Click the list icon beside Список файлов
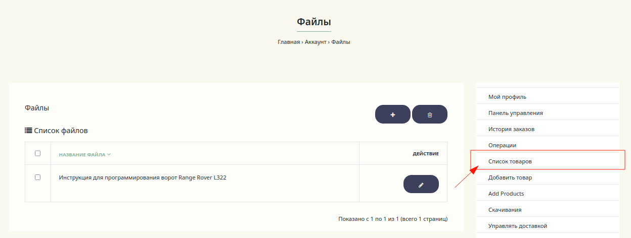This screenshot has width=631, height=238. click(28, 131)
